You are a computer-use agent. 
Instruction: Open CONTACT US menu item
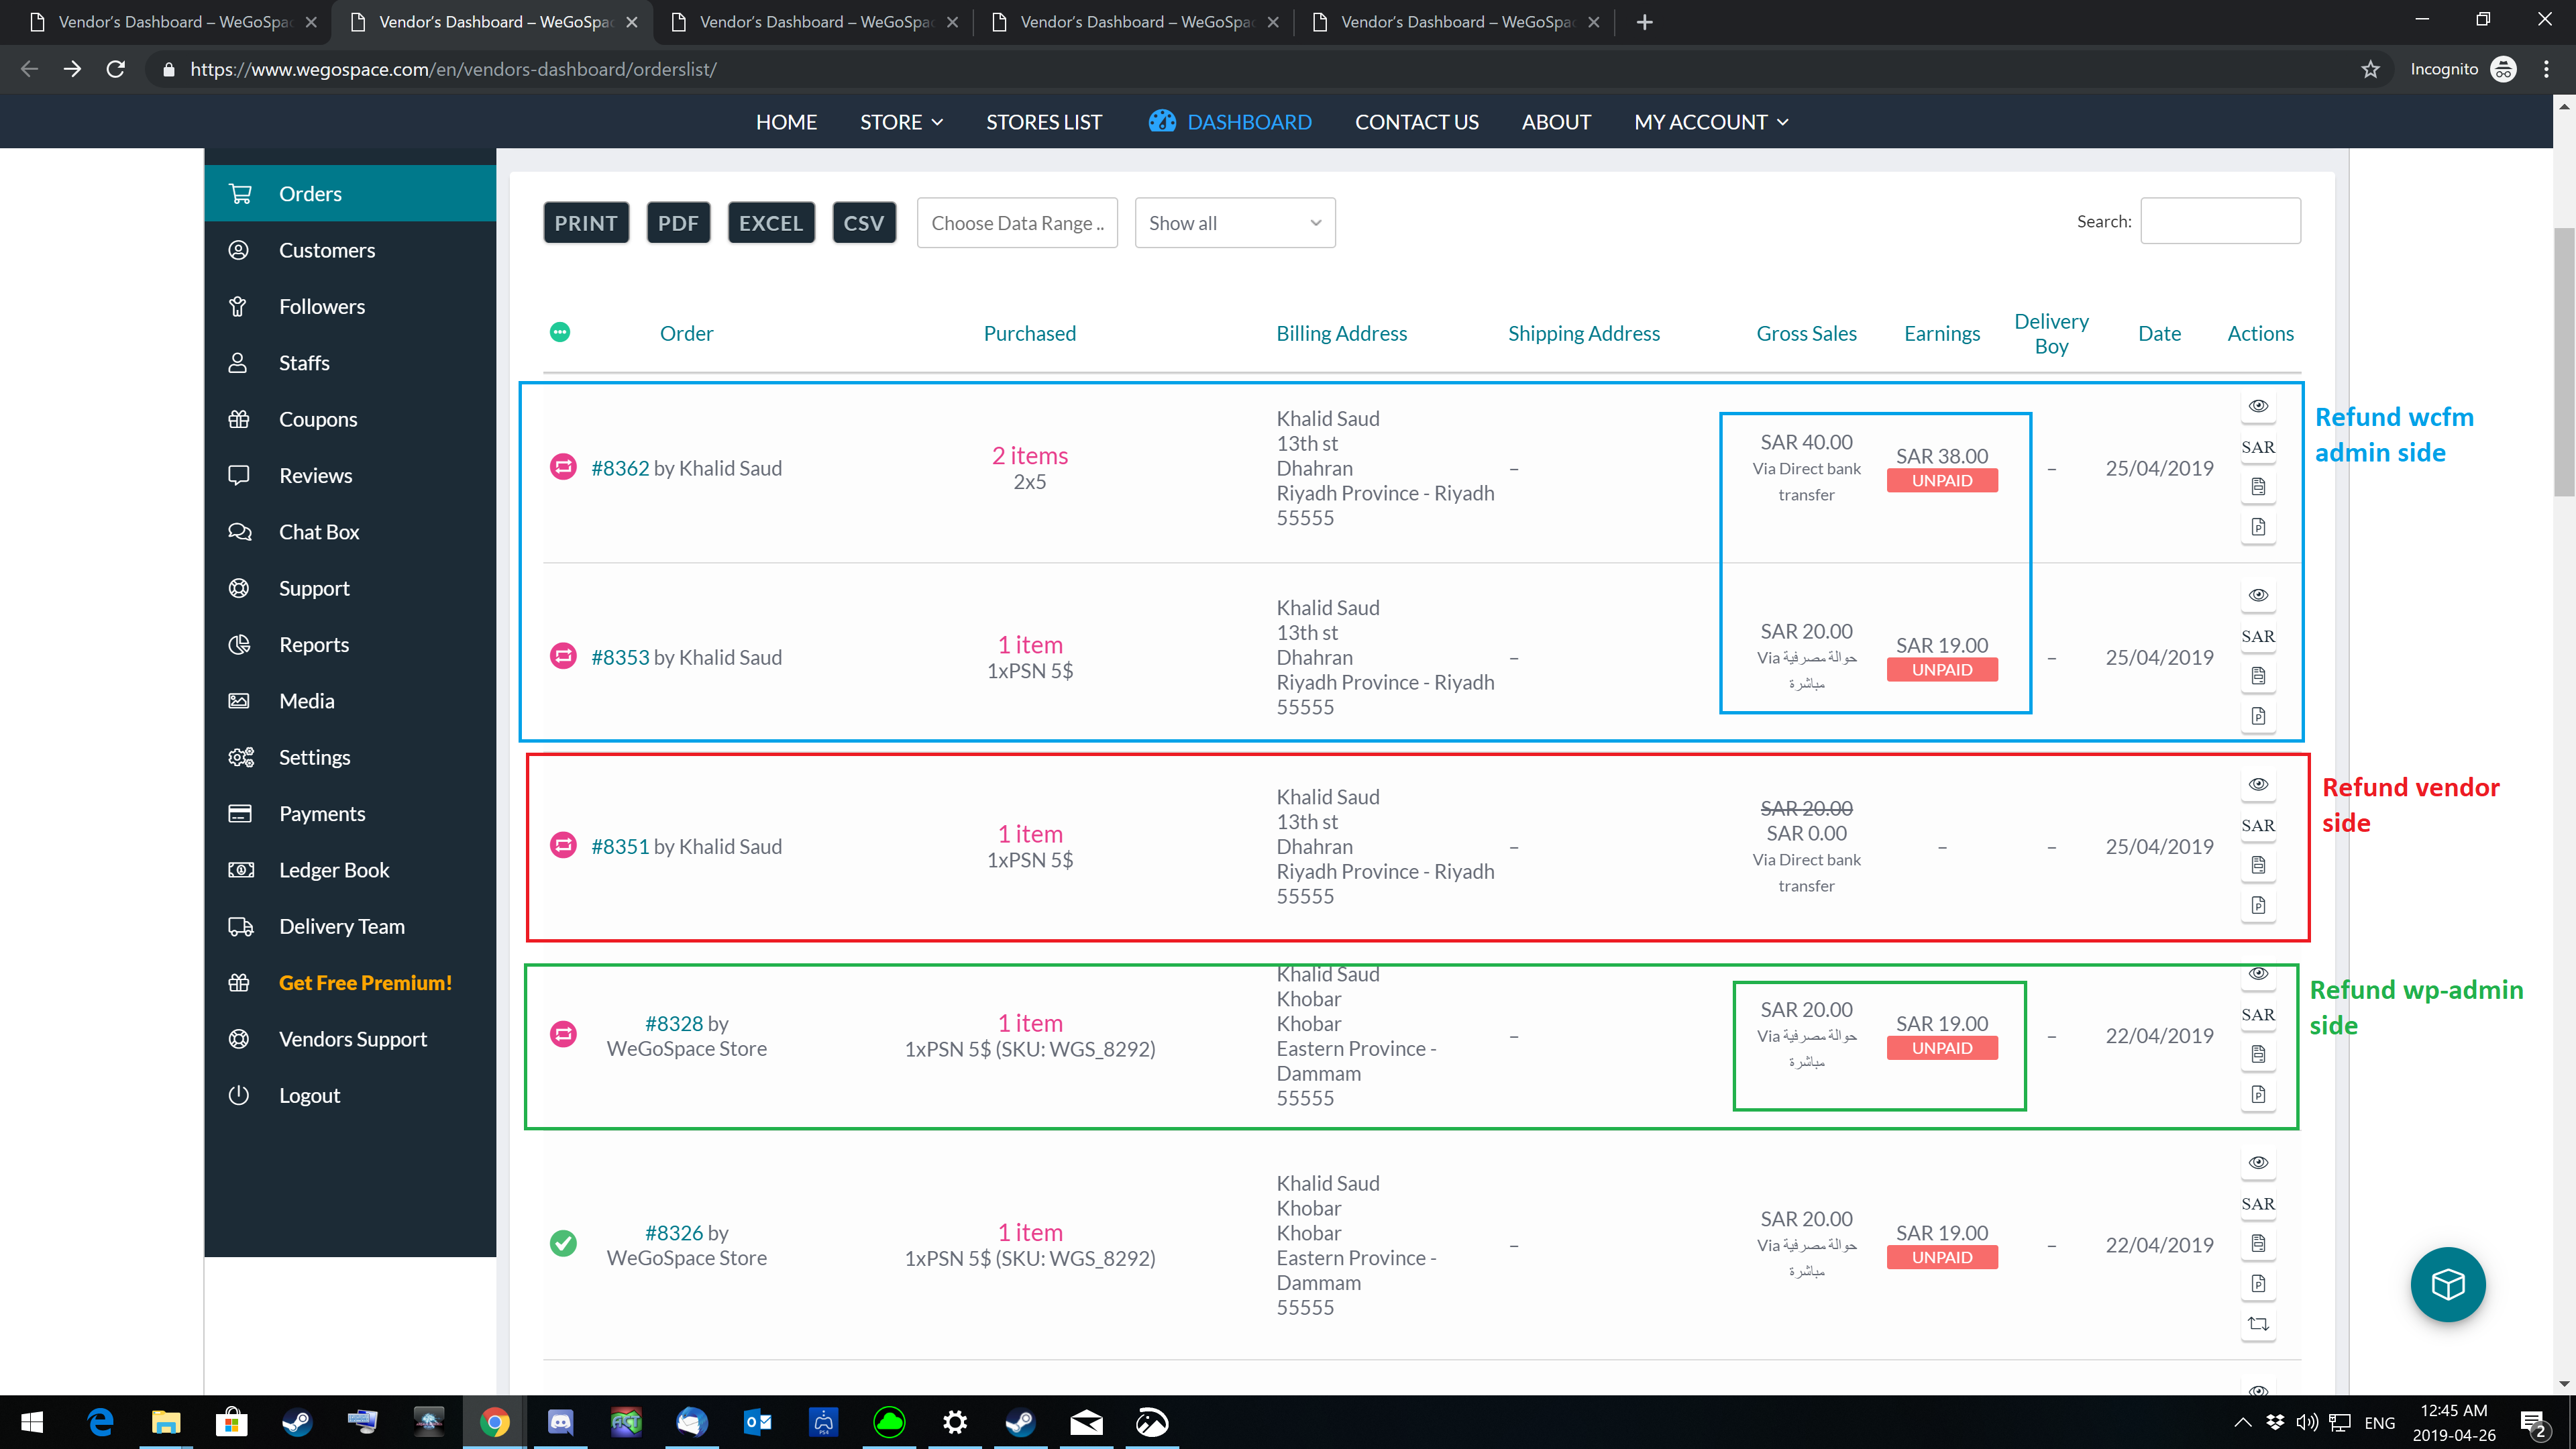(x=1416, y=122)
